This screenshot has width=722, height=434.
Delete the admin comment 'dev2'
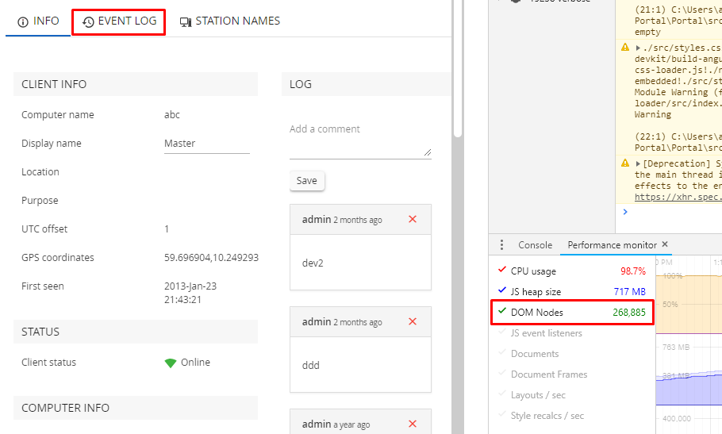click(413, 219)
